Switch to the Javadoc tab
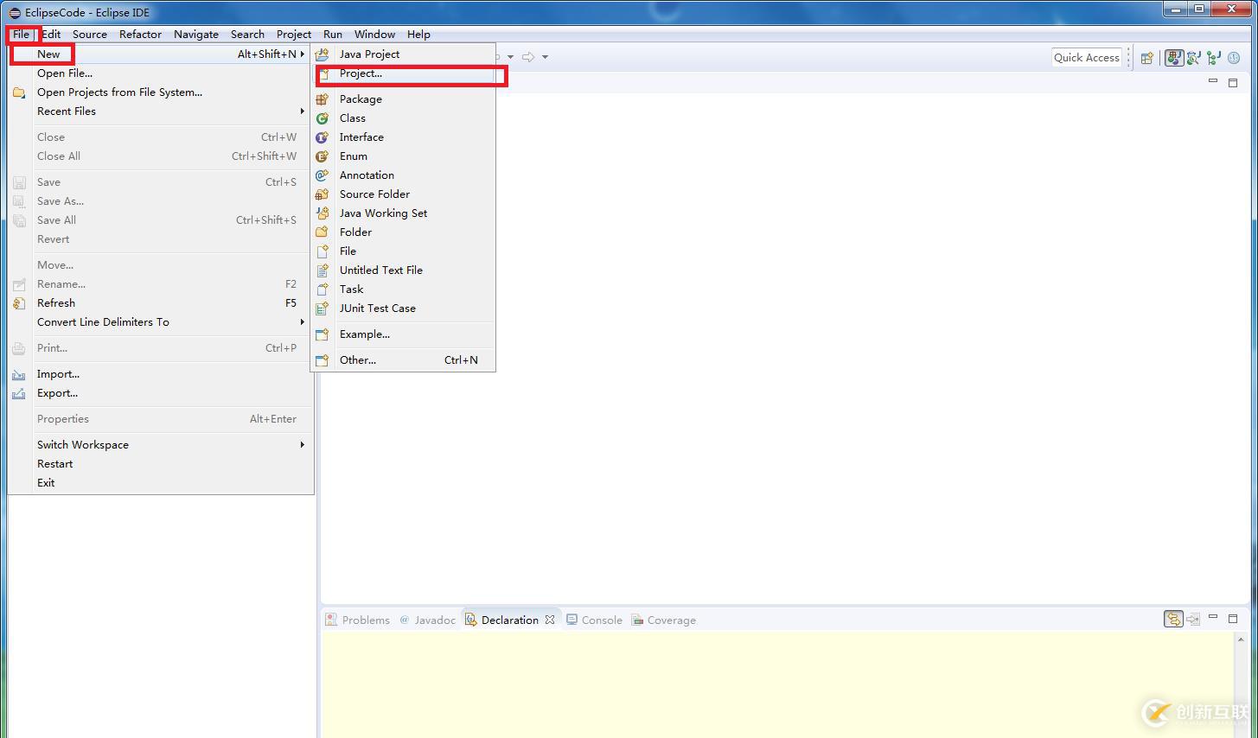The width and height of the screenshot is (1258, 738). 427,620
